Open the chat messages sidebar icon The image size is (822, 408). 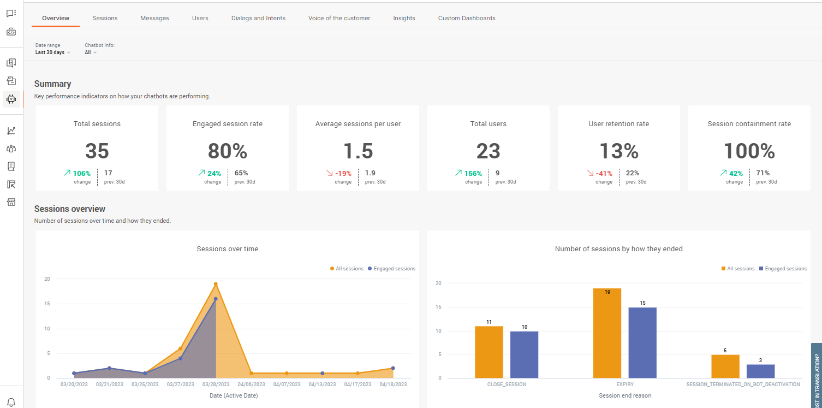11,14
